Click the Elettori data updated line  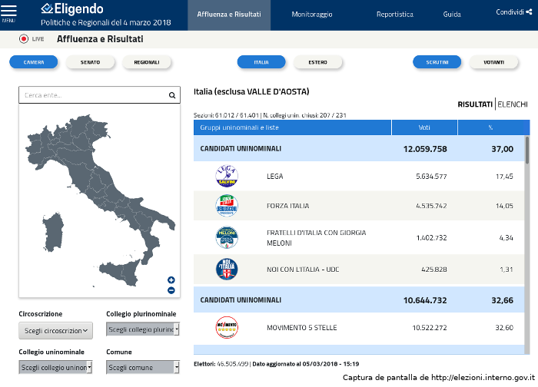[x=276, y=364]
